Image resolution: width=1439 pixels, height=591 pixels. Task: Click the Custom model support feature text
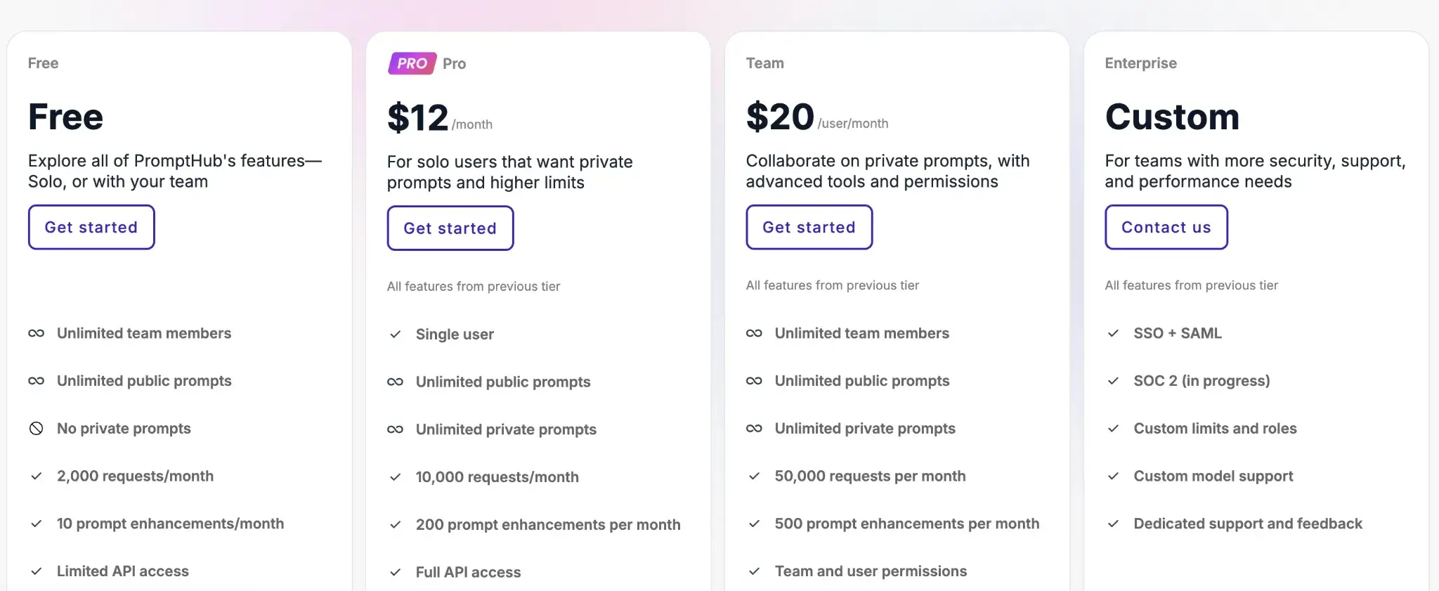(x=1213, y=476)
